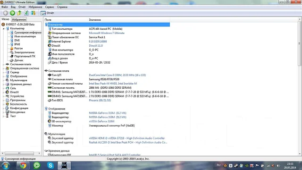Expand the Сеть tree node
The height and width of the screenshot is (170, 302).
coord(3,88)
